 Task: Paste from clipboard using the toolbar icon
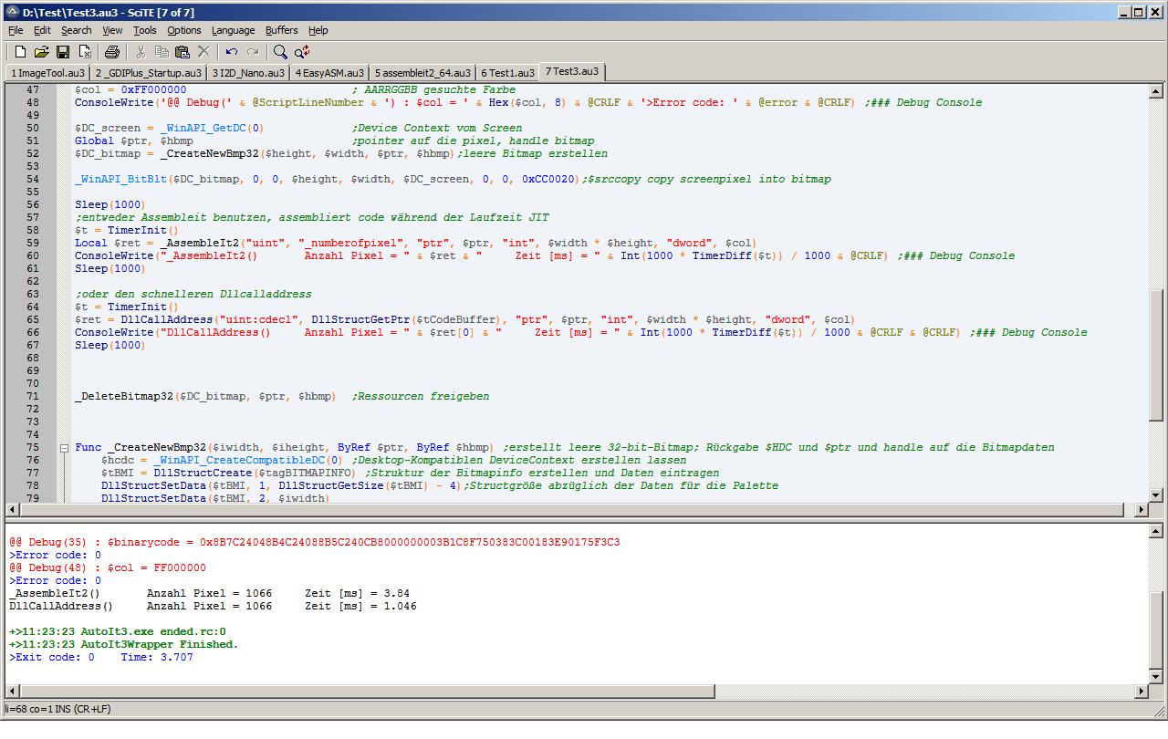coord(182,52)
